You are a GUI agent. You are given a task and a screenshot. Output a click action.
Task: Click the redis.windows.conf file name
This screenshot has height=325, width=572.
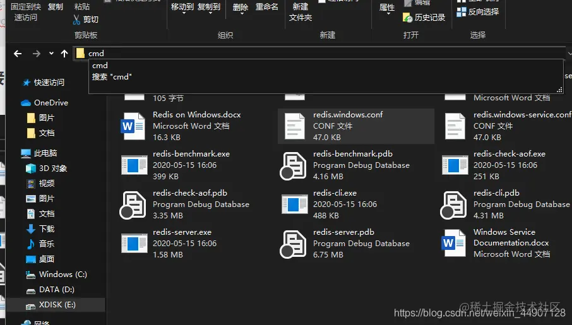[348, 114]
